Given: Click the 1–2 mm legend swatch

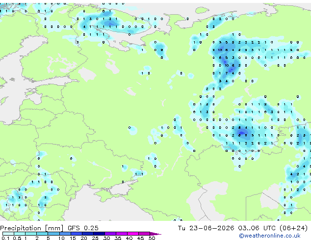Looking at the screenshot, I should 31,234.
